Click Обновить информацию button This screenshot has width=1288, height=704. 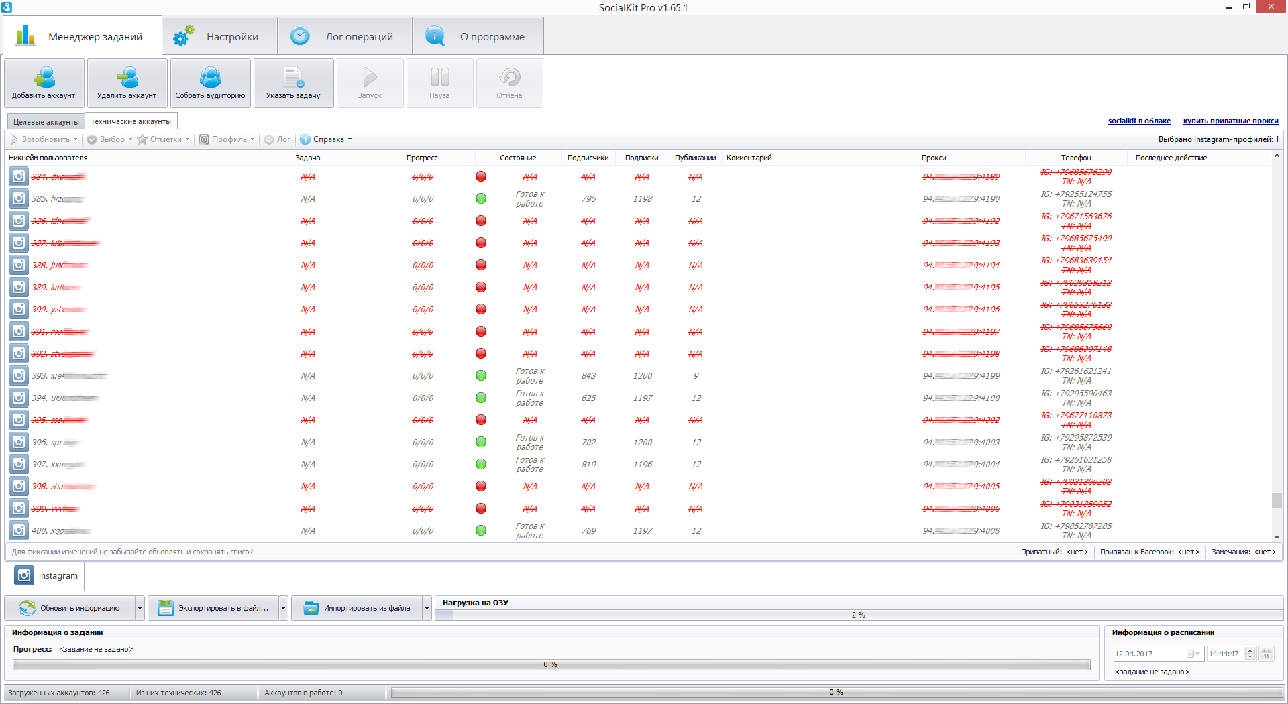pyautogui.click(x=70, y=608)
